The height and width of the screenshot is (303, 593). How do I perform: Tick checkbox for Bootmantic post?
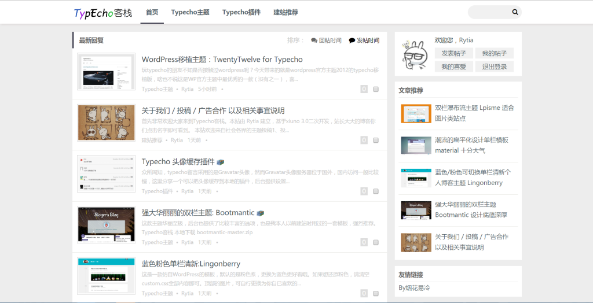click(x=376, y=242)
